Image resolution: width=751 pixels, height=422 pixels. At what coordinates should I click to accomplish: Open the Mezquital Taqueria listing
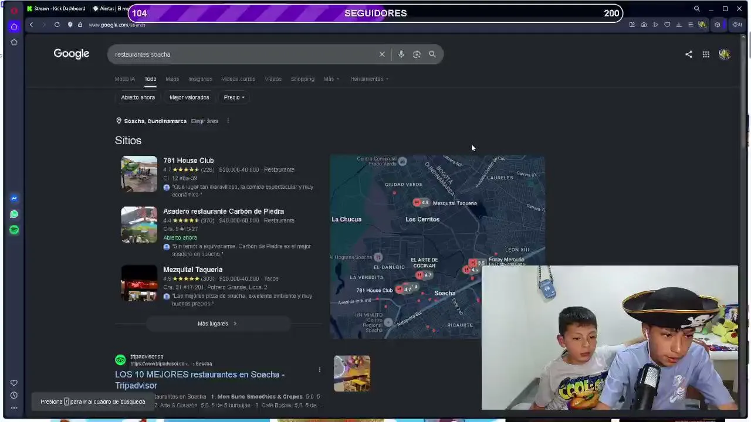192,270
